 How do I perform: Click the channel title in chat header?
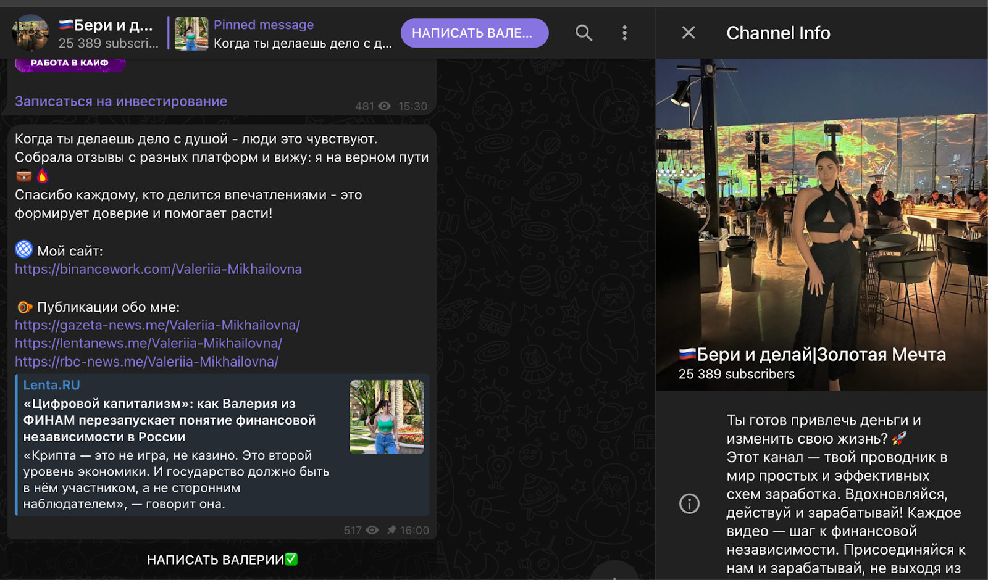(106, 25)
